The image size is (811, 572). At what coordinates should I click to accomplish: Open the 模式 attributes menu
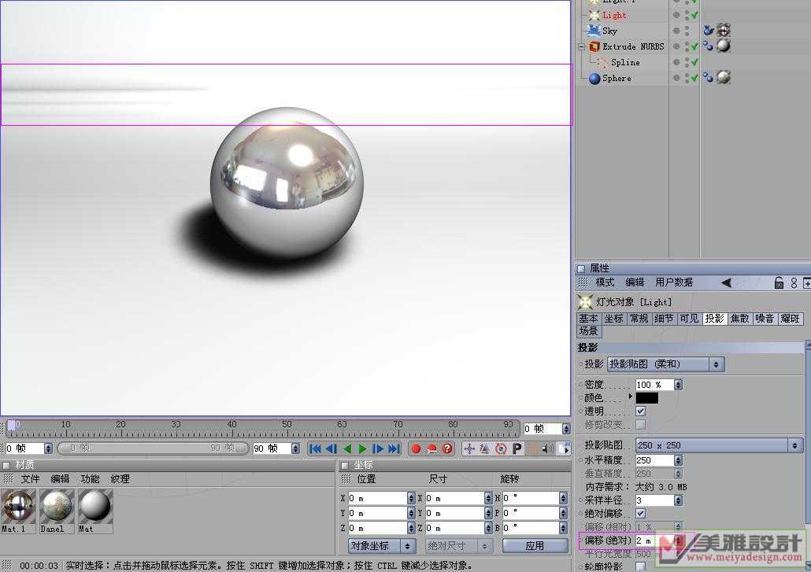[605, 282]
